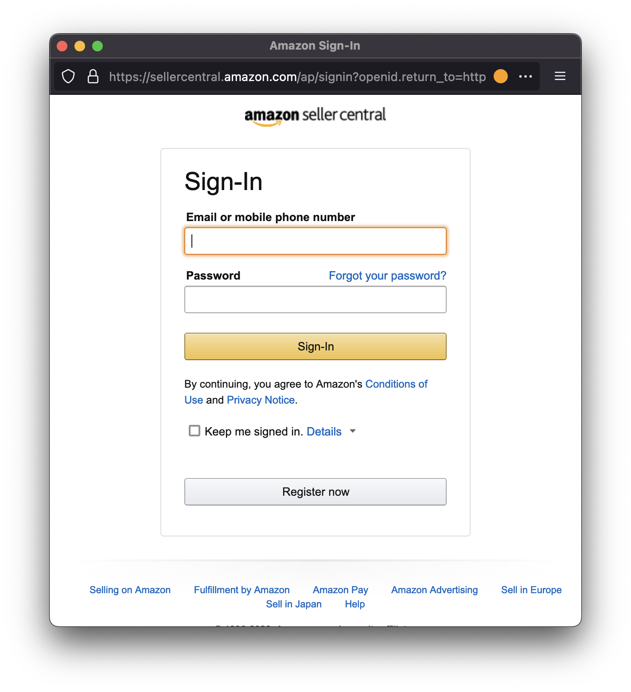
Task: Open the hamburger browser menu
Action: point(560,76)
